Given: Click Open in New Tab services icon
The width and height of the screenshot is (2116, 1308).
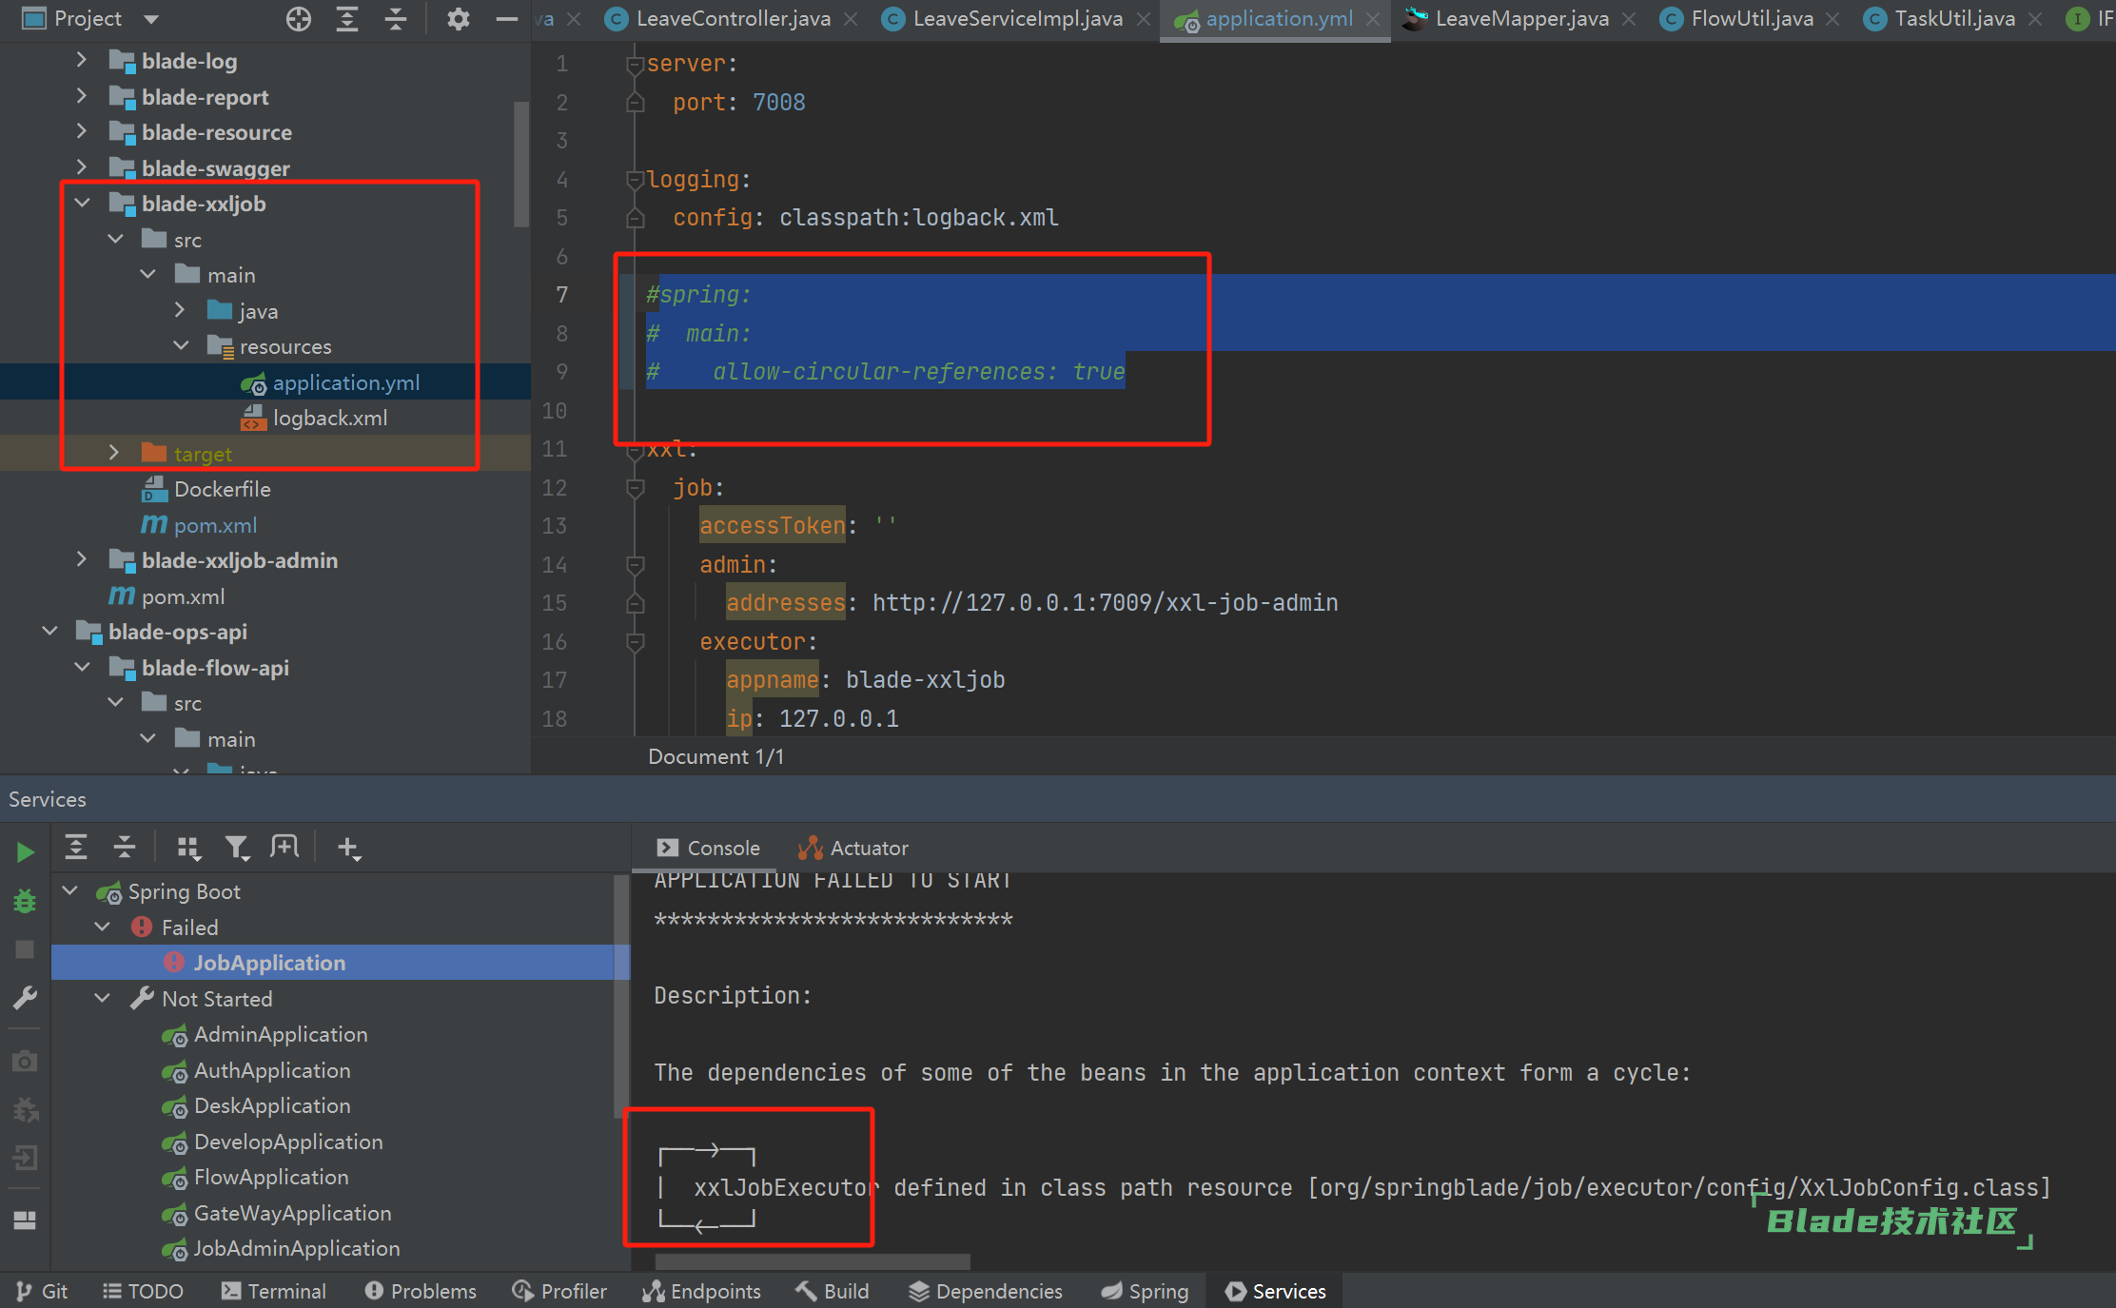Looking at the screenshot, I should [284, 847].
